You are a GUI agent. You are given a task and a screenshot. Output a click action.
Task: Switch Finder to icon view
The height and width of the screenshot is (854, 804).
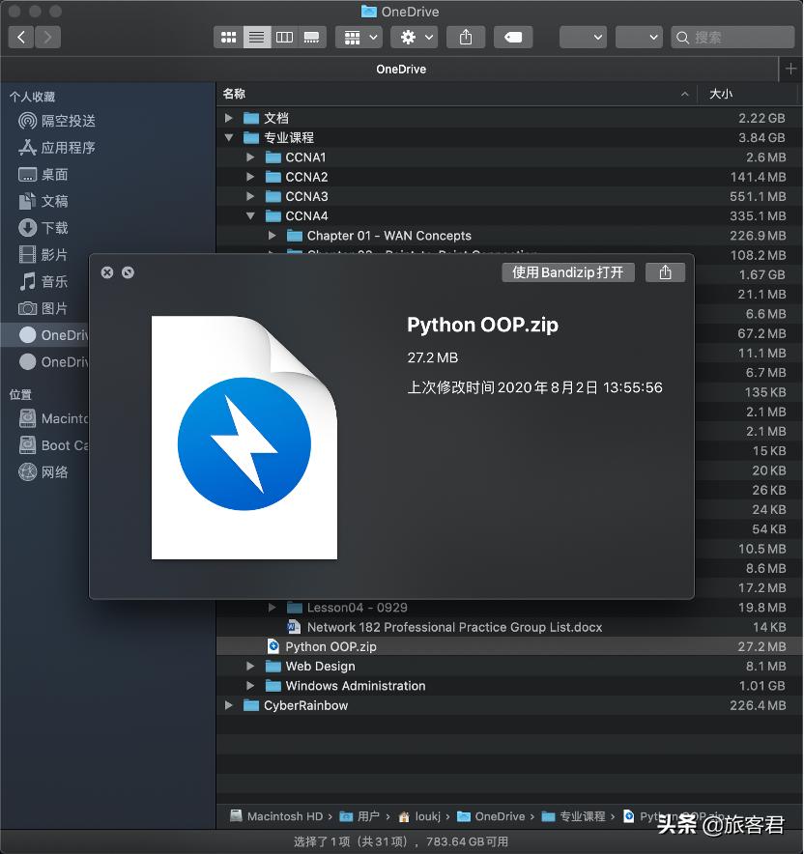tap(229, 37)
